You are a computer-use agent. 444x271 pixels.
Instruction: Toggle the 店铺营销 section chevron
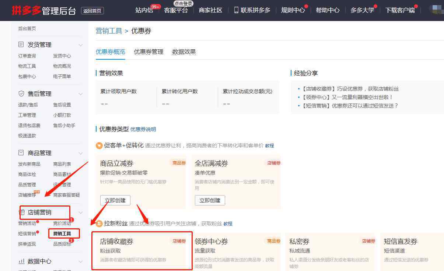[x=81, y=212]
